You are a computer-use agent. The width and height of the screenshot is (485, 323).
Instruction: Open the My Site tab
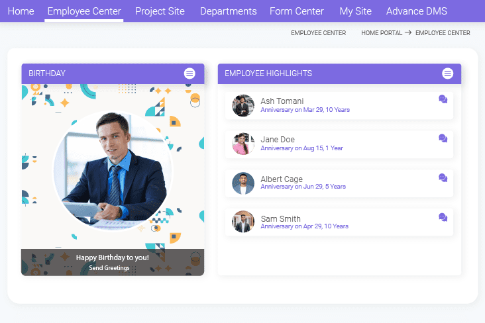pyautogui.click(x=355, y=11)
